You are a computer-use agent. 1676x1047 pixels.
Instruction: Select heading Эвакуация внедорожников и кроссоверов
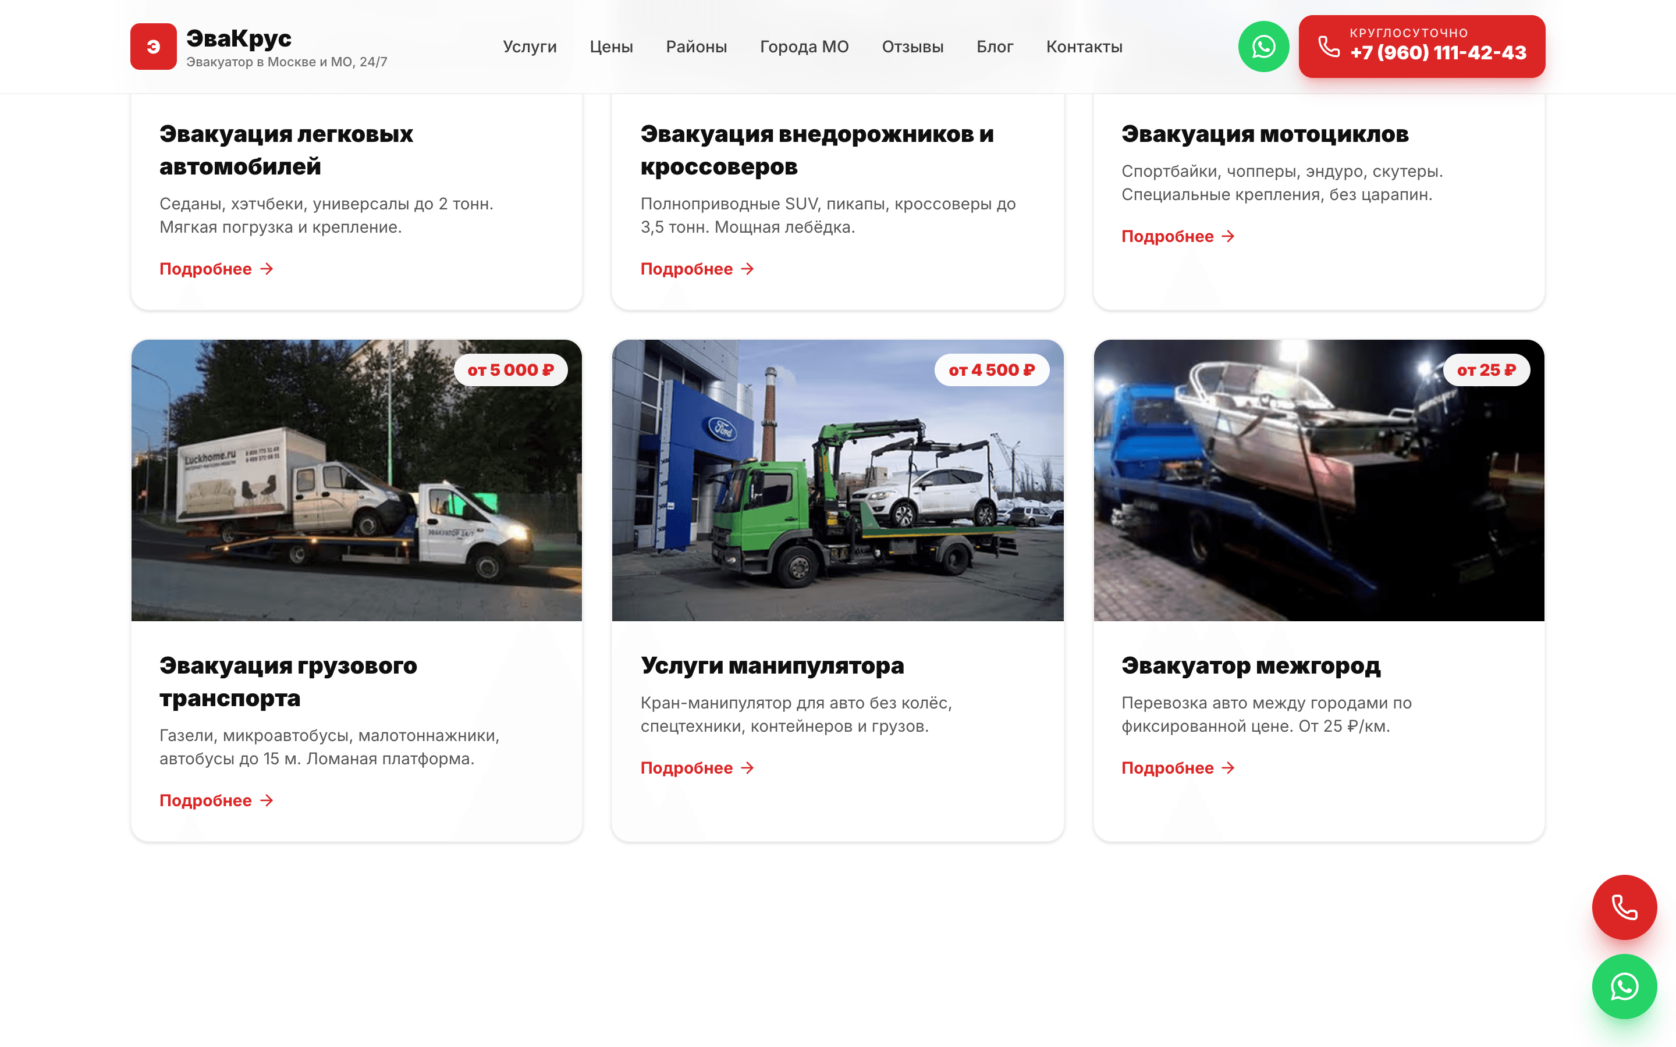coord(816,150)
